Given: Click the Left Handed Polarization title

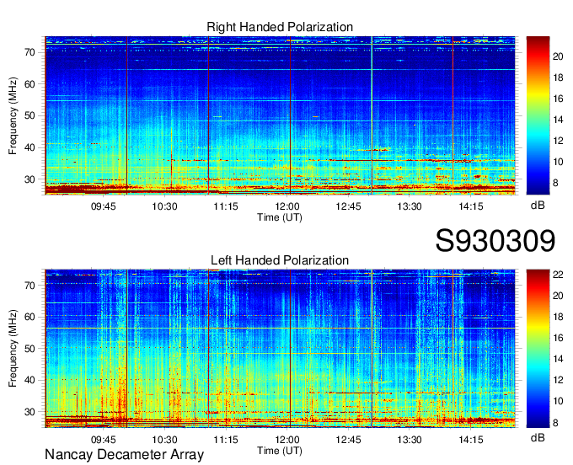Looking at the screenshot, I should tap(280, 260).
